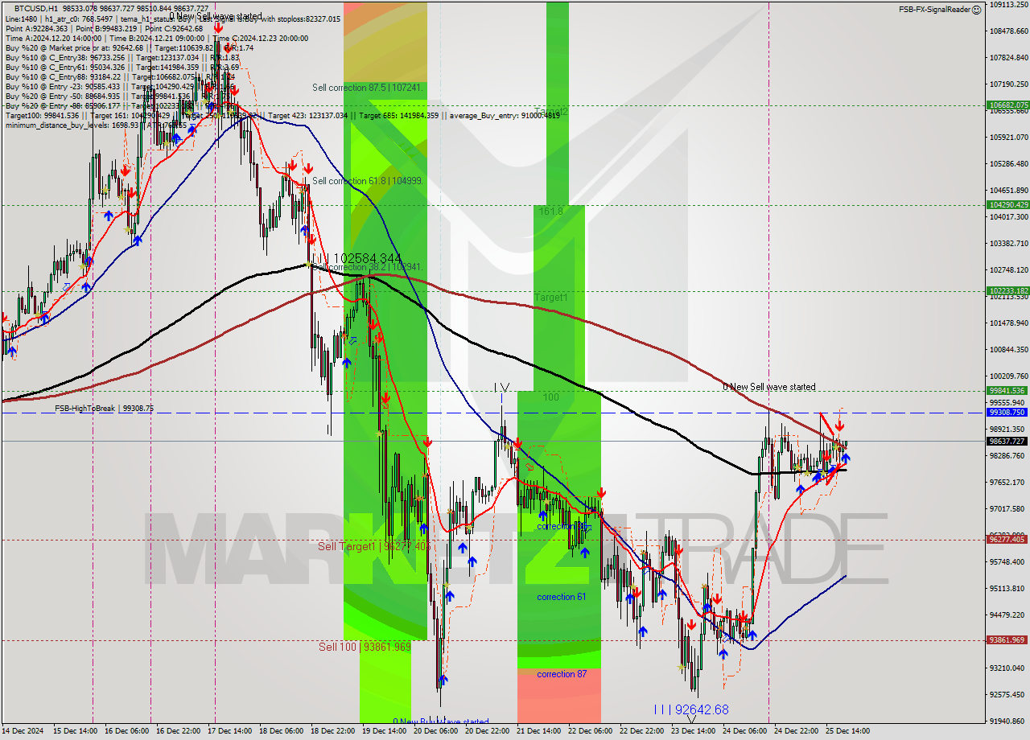This screenshot has width=1030, height=740.
Task: Click the 'Target1' label on green column
Action: point(551,298)
